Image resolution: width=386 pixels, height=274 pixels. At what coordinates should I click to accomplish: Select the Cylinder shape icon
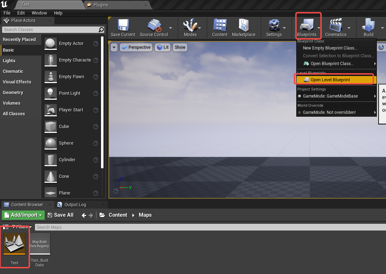click(x=51, y=160)
